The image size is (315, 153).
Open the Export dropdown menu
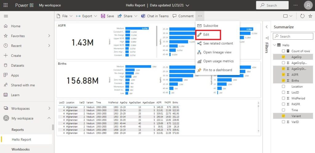point(86,16)
